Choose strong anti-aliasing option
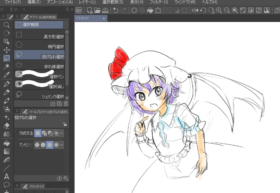The width and height of the screenshot is (280, 193). pyautogui.click(x=56, y=145)
